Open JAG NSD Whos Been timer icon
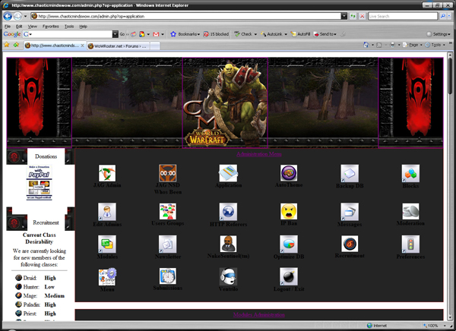 click(167, 173)
